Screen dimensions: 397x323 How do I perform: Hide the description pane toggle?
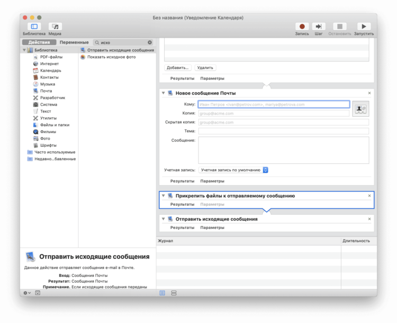tap(38, 293)
